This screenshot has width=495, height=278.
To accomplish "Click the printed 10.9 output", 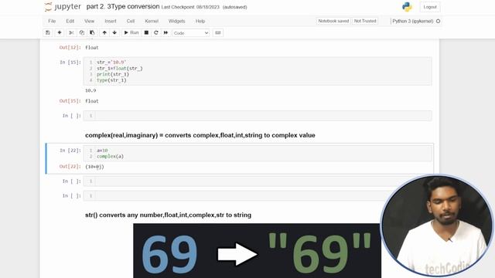I will (x=90, y=90).
